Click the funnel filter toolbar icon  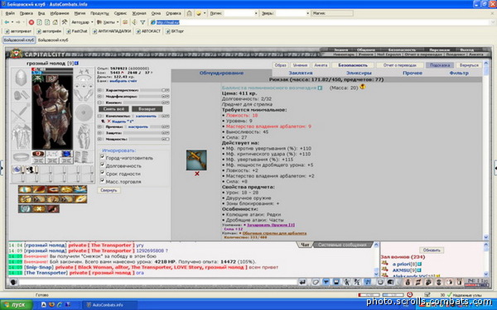point(142,22)
